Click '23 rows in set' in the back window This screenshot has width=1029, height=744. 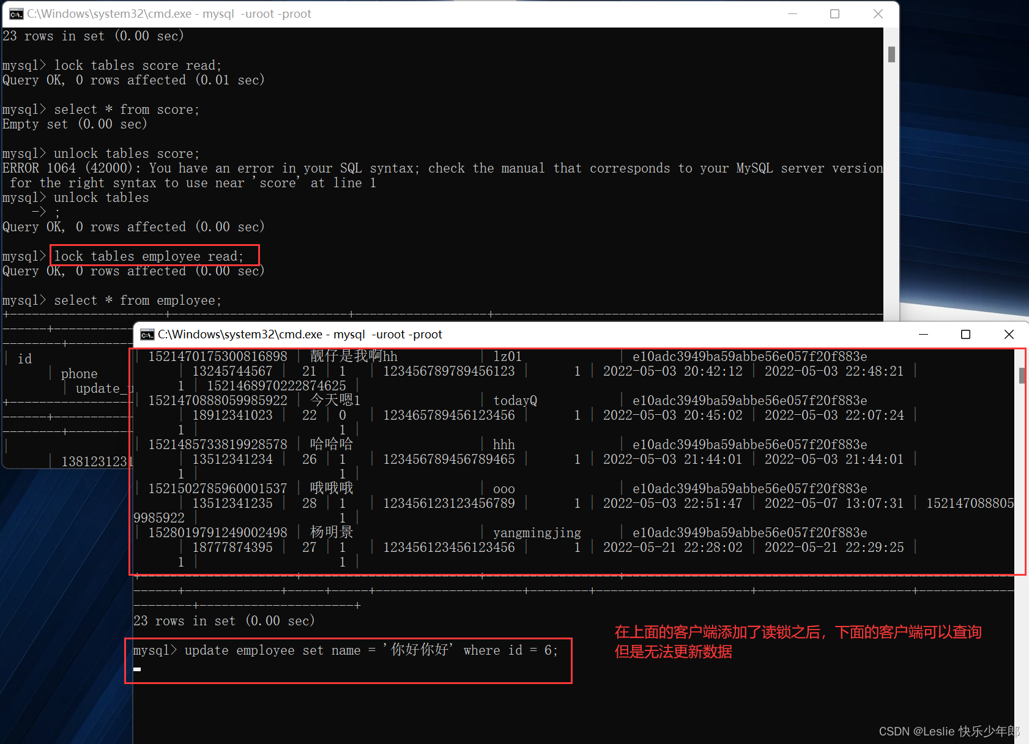pos(93,36)
